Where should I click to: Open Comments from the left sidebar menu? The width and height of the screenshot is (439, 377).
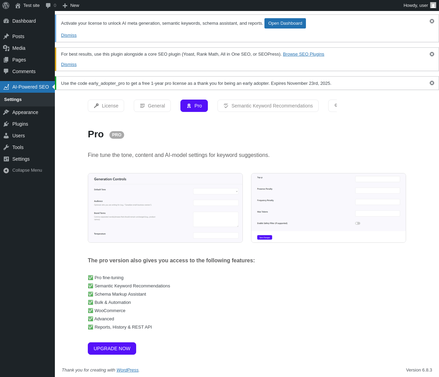[x=27, y=71]
